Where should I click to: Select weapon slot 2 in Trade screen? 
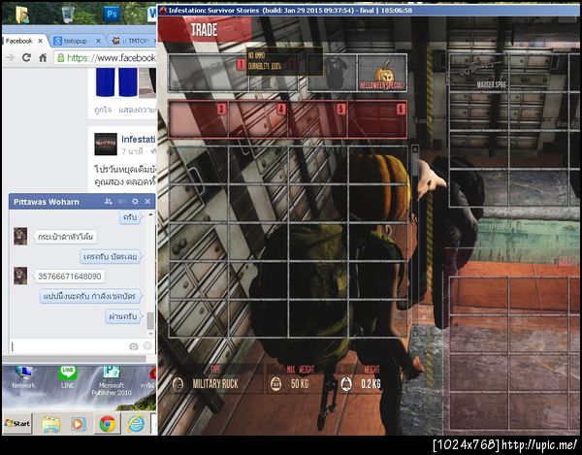(274, 73)
